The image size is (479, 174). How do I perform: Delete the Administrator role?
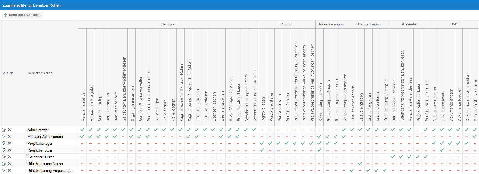[10, 130]
